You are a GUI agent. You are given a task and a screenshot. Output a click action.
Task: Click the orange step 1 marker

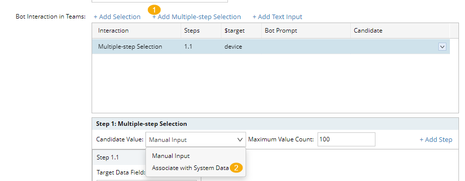154,10
